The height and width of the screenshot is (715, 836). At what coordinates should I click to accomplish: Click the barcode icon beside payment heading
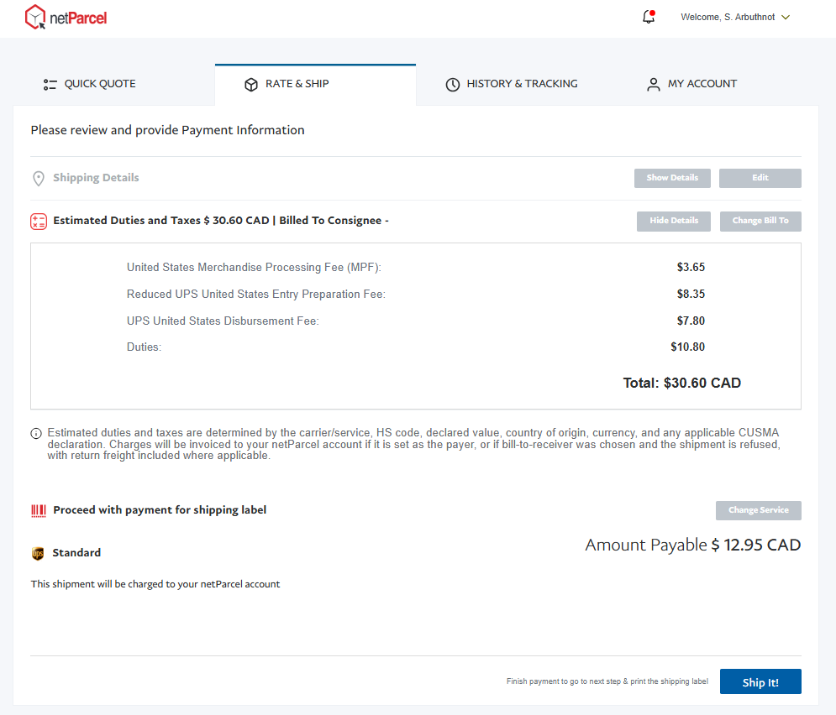[39, 511]
